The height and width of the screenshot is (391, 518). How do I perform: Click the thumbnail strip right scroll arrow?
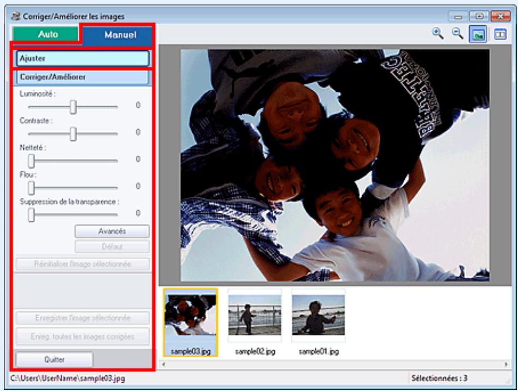(x=507, y=364)
